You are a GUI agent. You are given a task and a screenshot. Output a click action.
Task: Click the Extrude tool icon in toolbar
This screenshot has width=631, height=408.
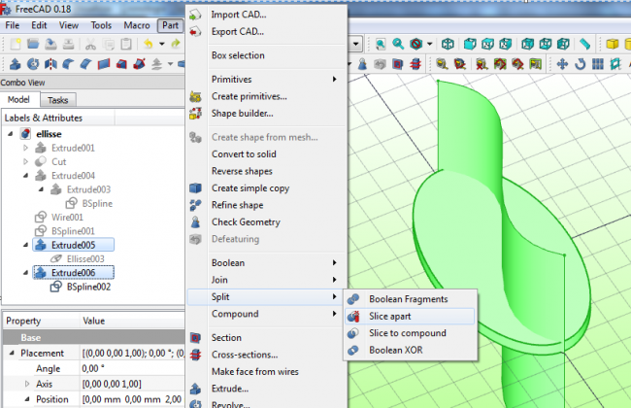[x=13, y=64]
